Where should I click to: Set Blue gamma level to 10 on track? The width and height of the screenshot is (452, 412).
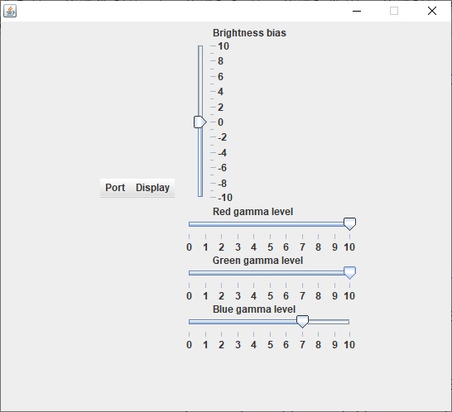[x=349, y=322]
